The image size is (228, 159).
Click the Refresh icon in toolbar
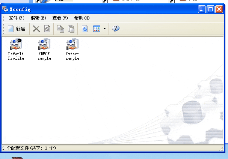(x=85, y=29)
